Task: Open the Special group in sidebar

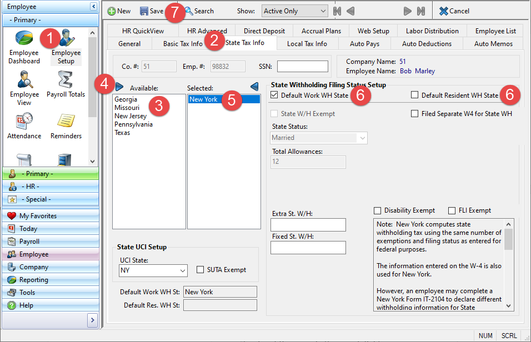Action: [51, 199]
